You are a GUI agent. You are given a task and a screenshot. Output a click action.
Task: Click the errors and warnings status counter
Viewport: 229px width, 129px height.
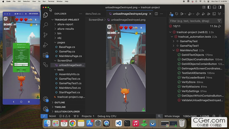pyautogui.click(x=65, y=116)
